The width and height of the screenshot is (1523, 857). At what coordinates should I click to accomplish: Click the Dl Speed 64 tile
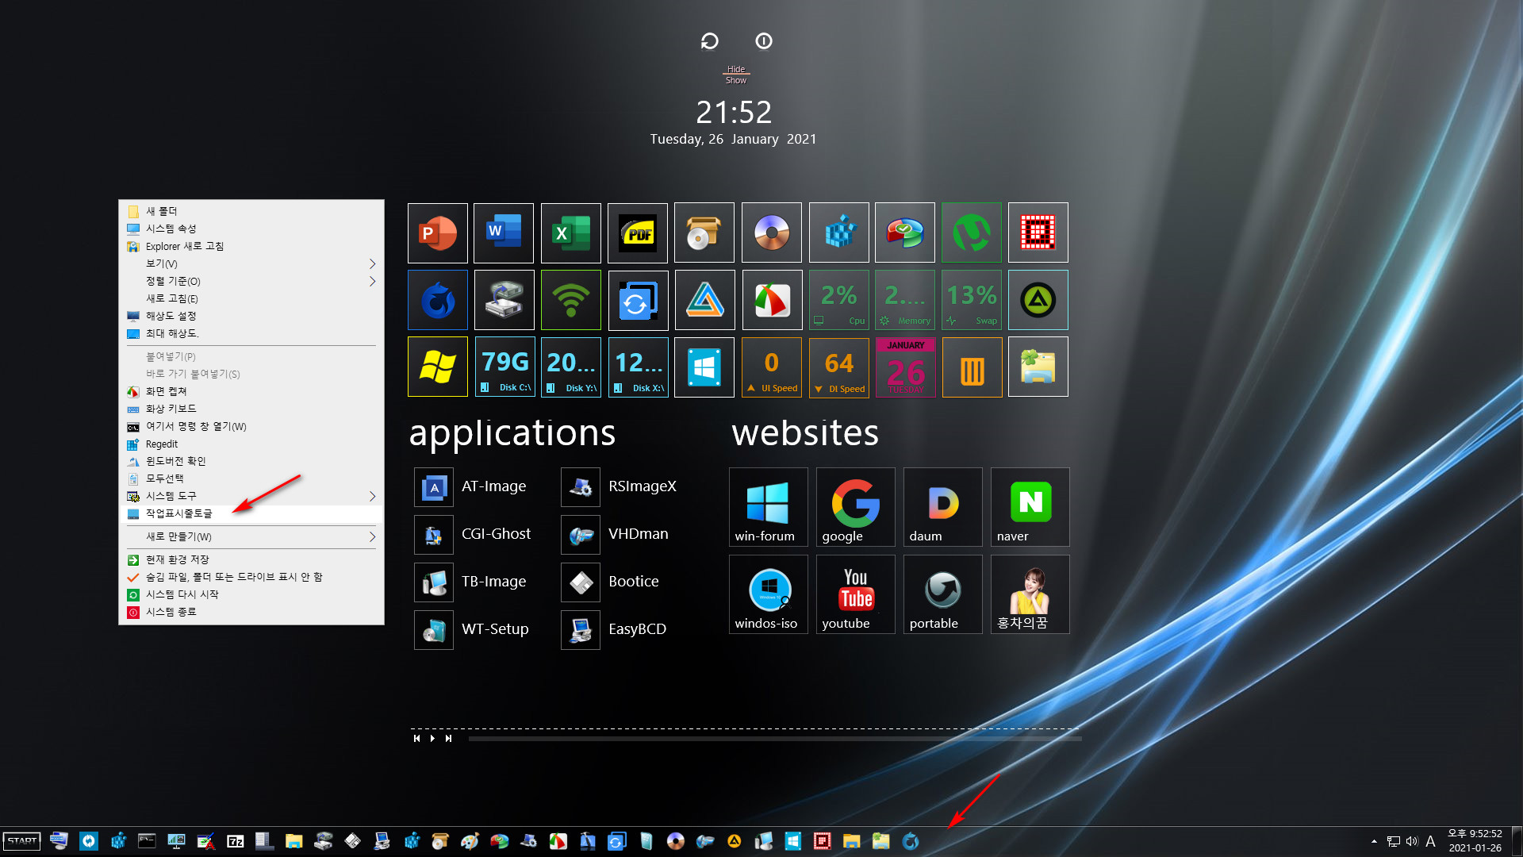tap(838, 367)
